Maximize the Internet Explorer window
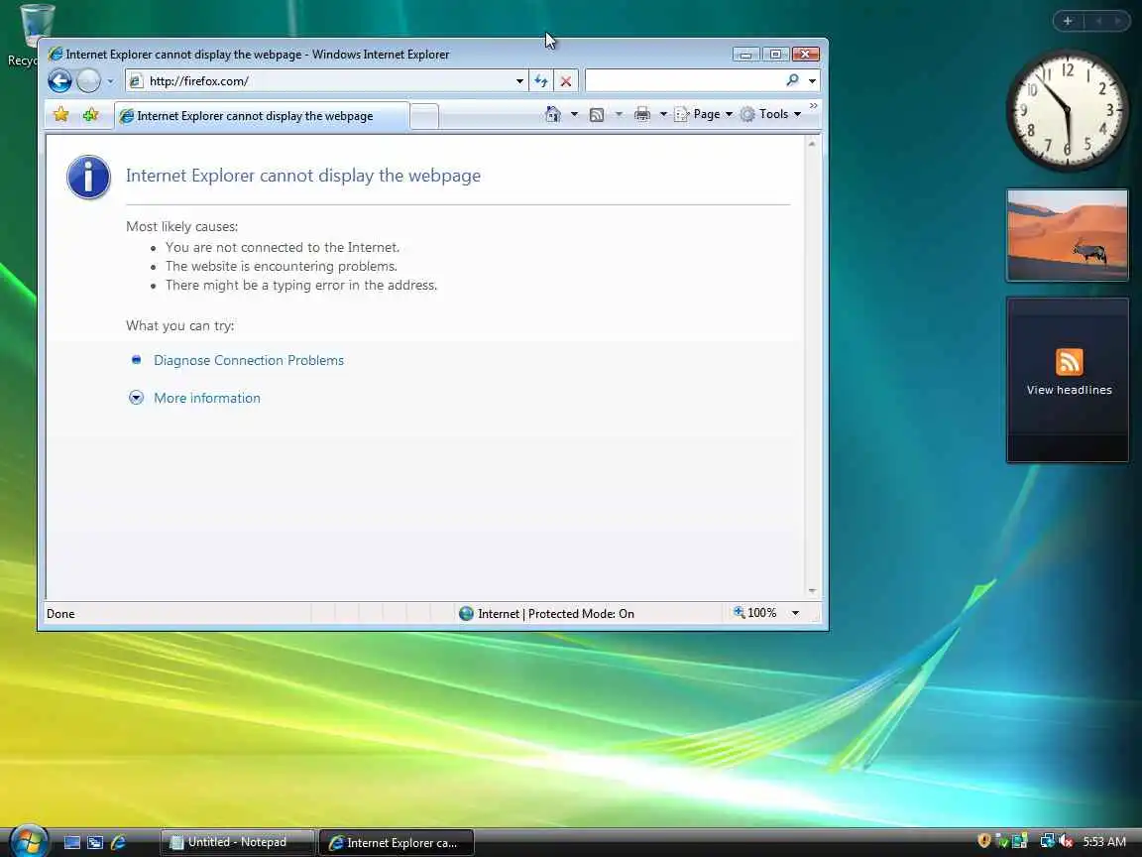The image size is (1142, 857). 775,55
